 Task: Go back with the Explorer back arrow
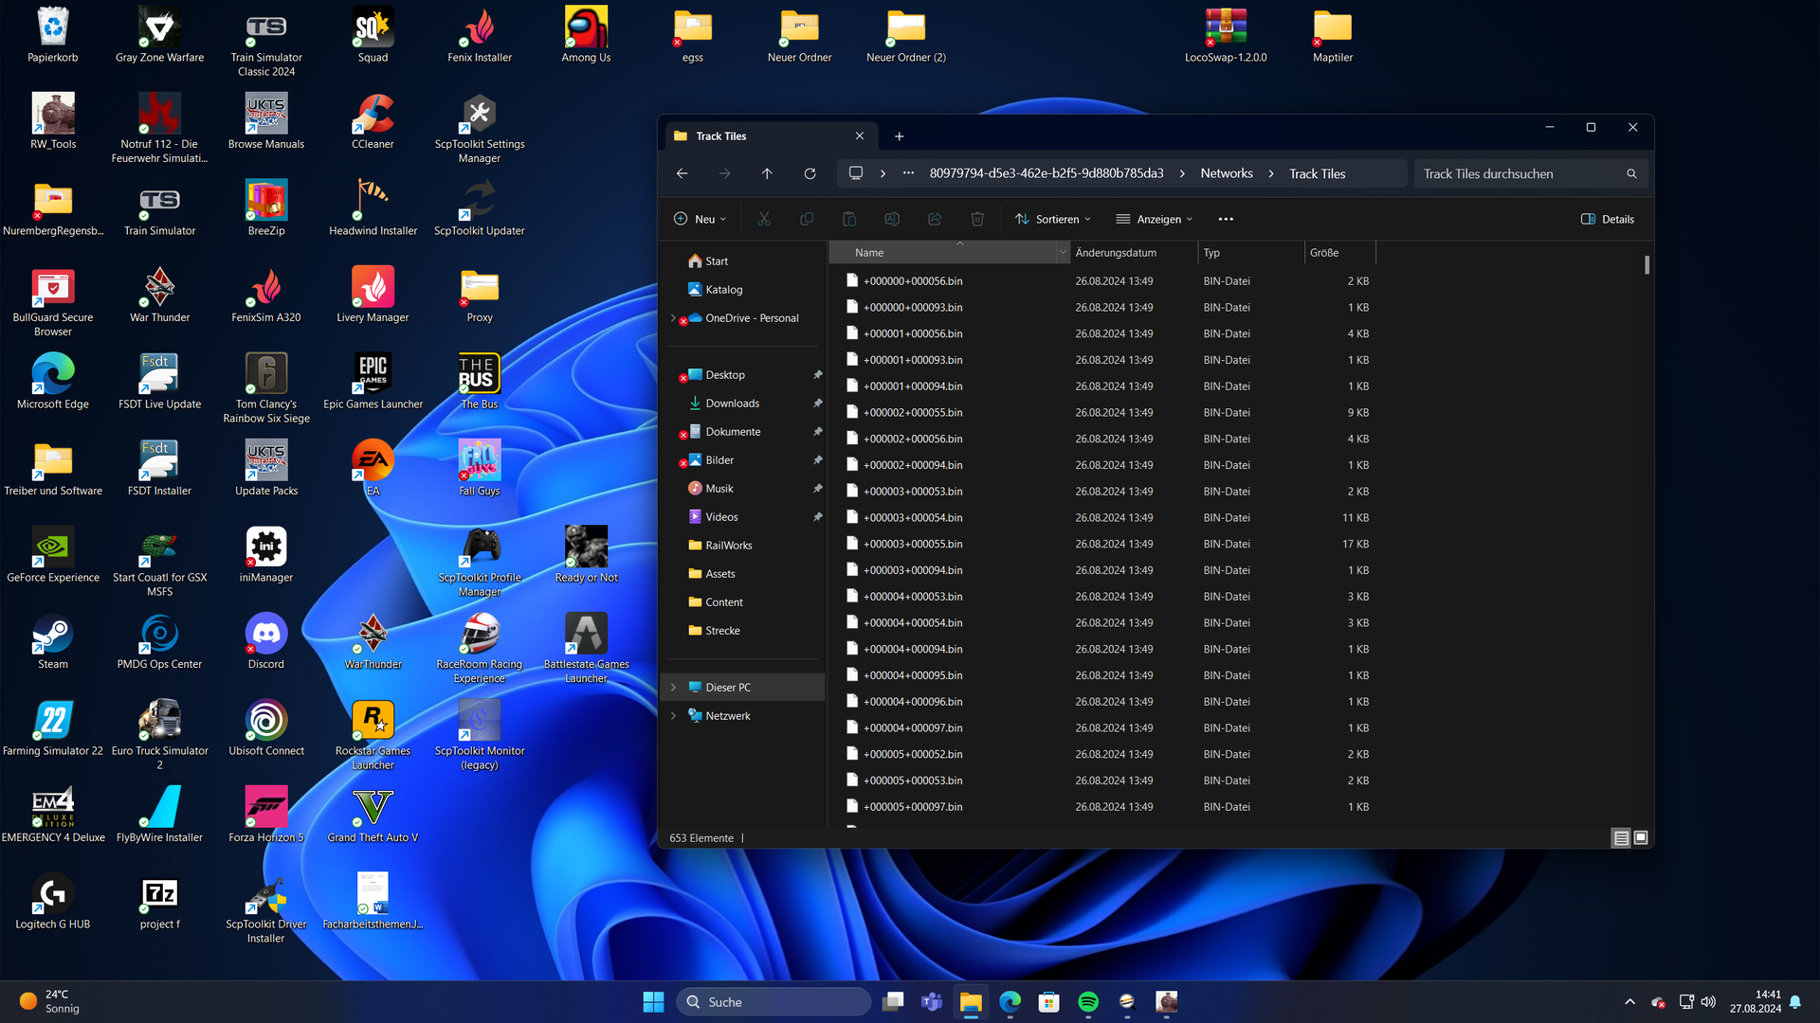[682, 173]
